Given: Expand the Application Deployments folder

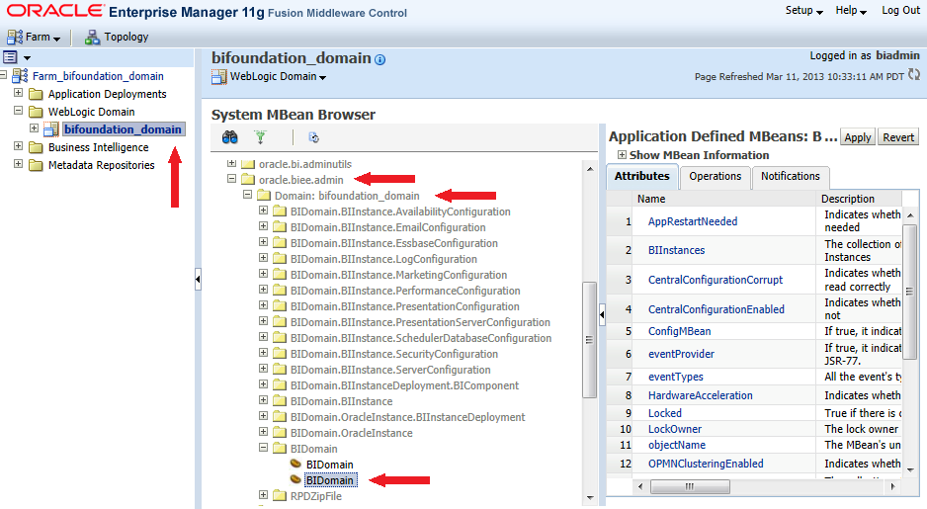Looking at the screenshot, I should pyautogui.click(x=19, y=93).
